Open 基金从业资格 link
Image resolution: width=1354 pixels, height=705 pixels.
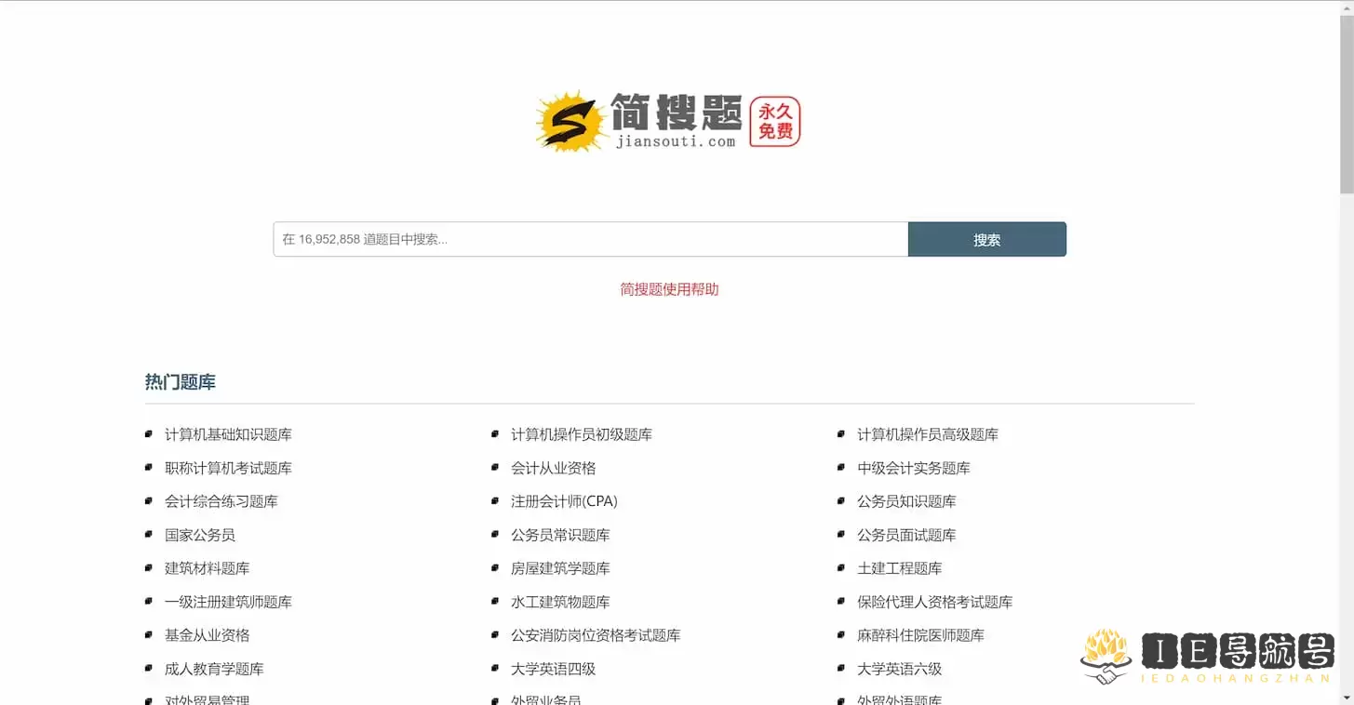click(207, 635)
